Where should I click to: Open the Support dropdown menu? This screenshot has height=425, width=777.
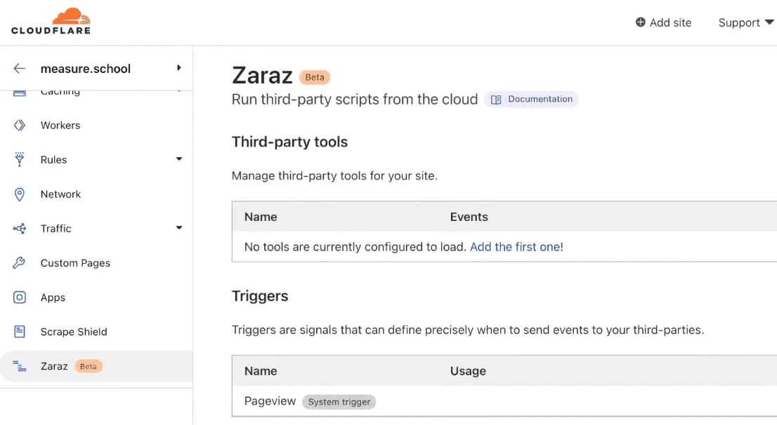(745, 22)
